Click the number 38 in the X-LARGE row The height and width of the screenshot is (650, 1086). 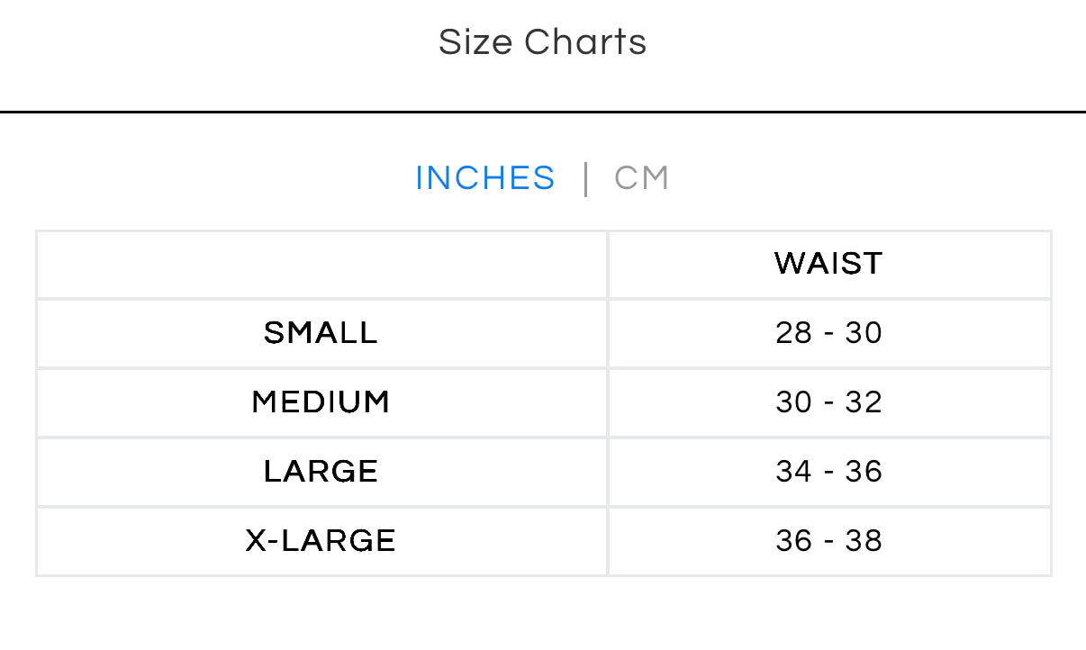tap(864, 541)
